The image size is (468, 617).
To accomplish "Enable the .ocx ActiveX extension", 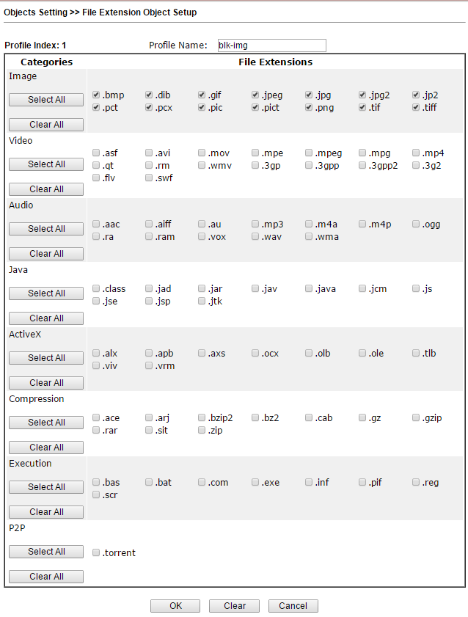I will pyautogui.click(x=255, y=354).
